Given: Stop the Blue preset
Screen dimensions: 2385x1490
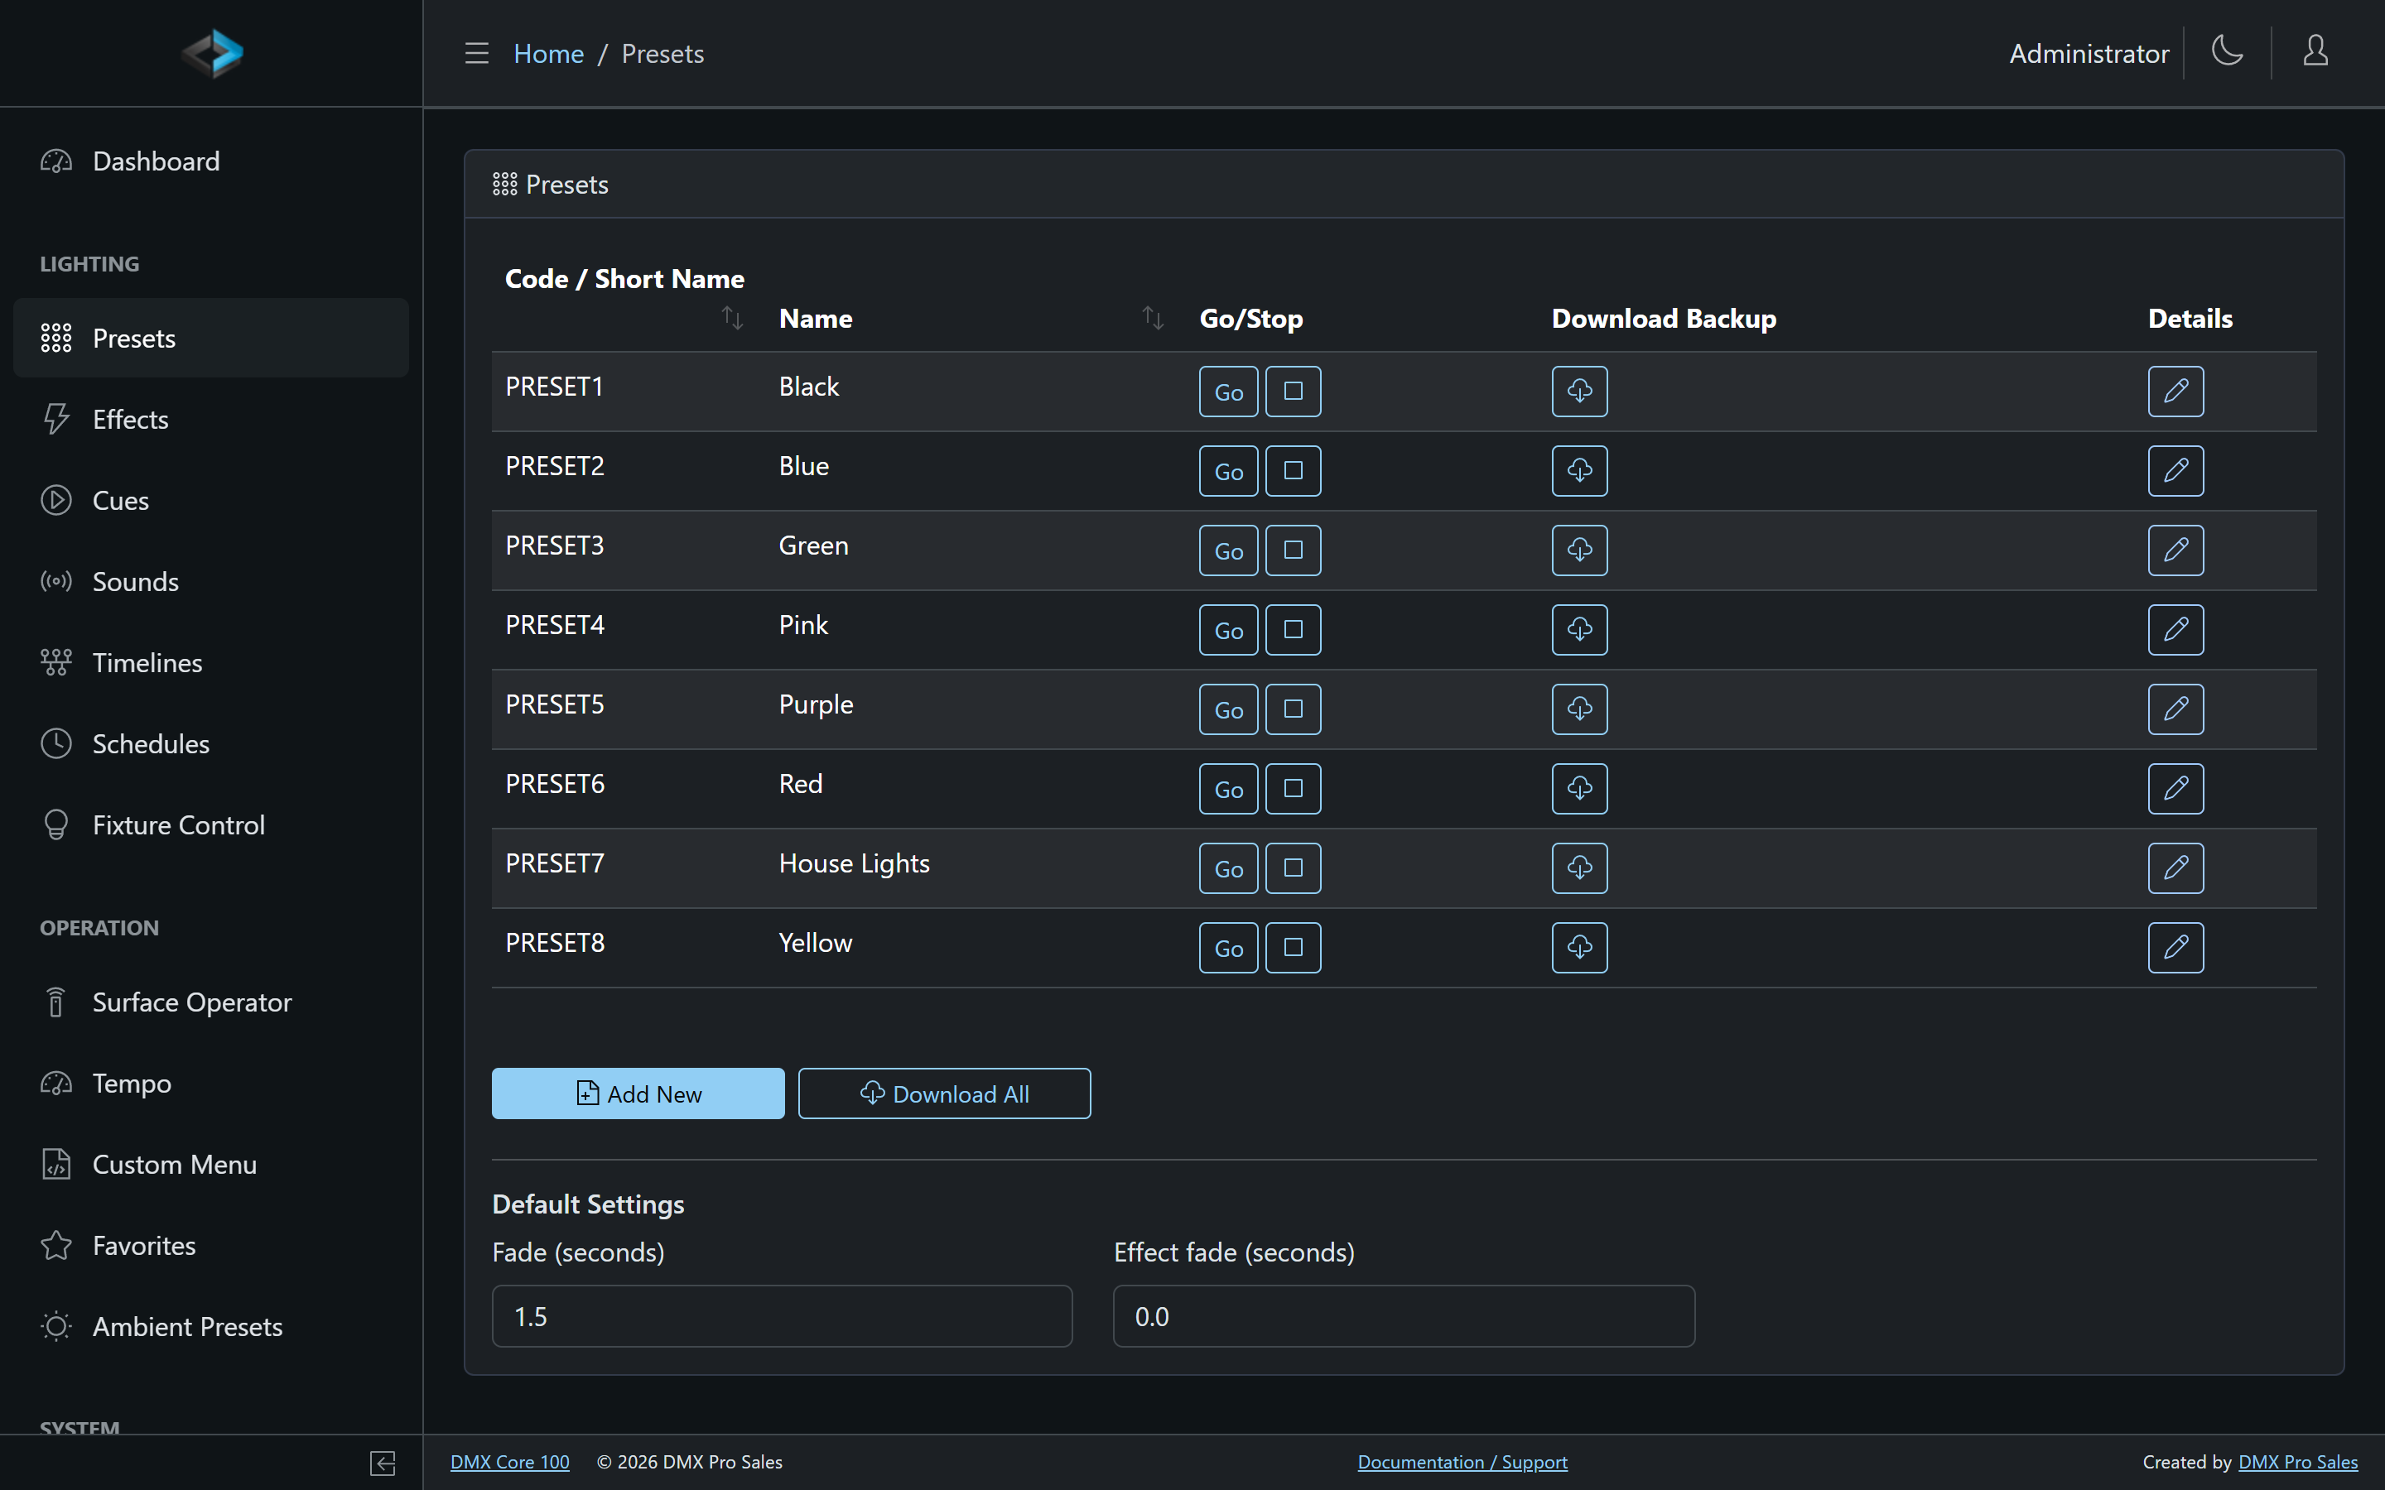Looking at the screenshot, I should point(1293,471).
